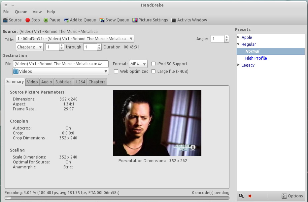The height and width of the screenshot is (202, 308).
Task: Open the Title dropdown list
Action: point(75,39)
